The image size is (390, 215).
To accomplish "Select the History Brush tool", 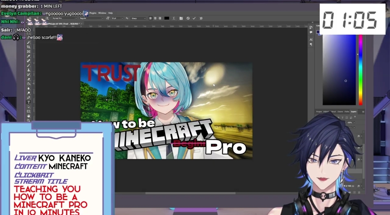I will point(29,75).
